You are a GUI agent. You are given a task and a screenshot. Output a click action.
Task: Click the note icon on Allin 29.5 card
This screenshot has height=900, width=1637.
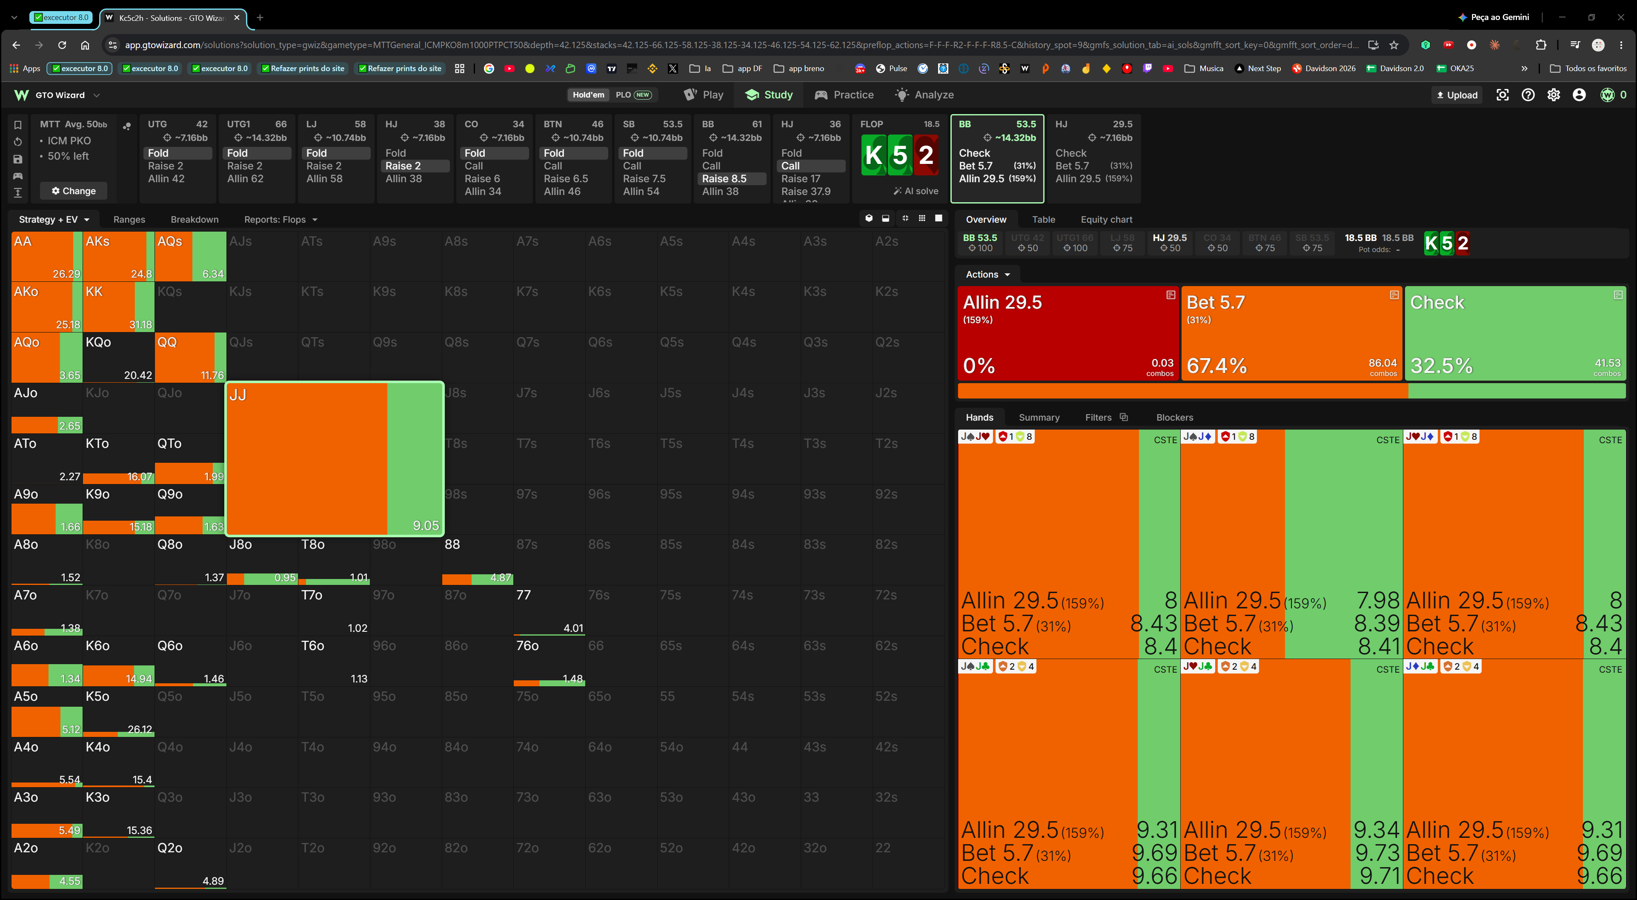pos(1171,295)
